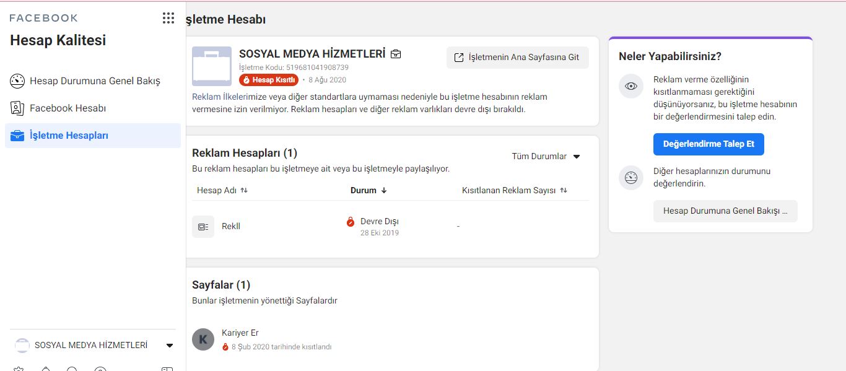Select İşletme Hesapları in the sidebar
The height and width of the screenshot is (371, 846).
[x=93, y=136]
